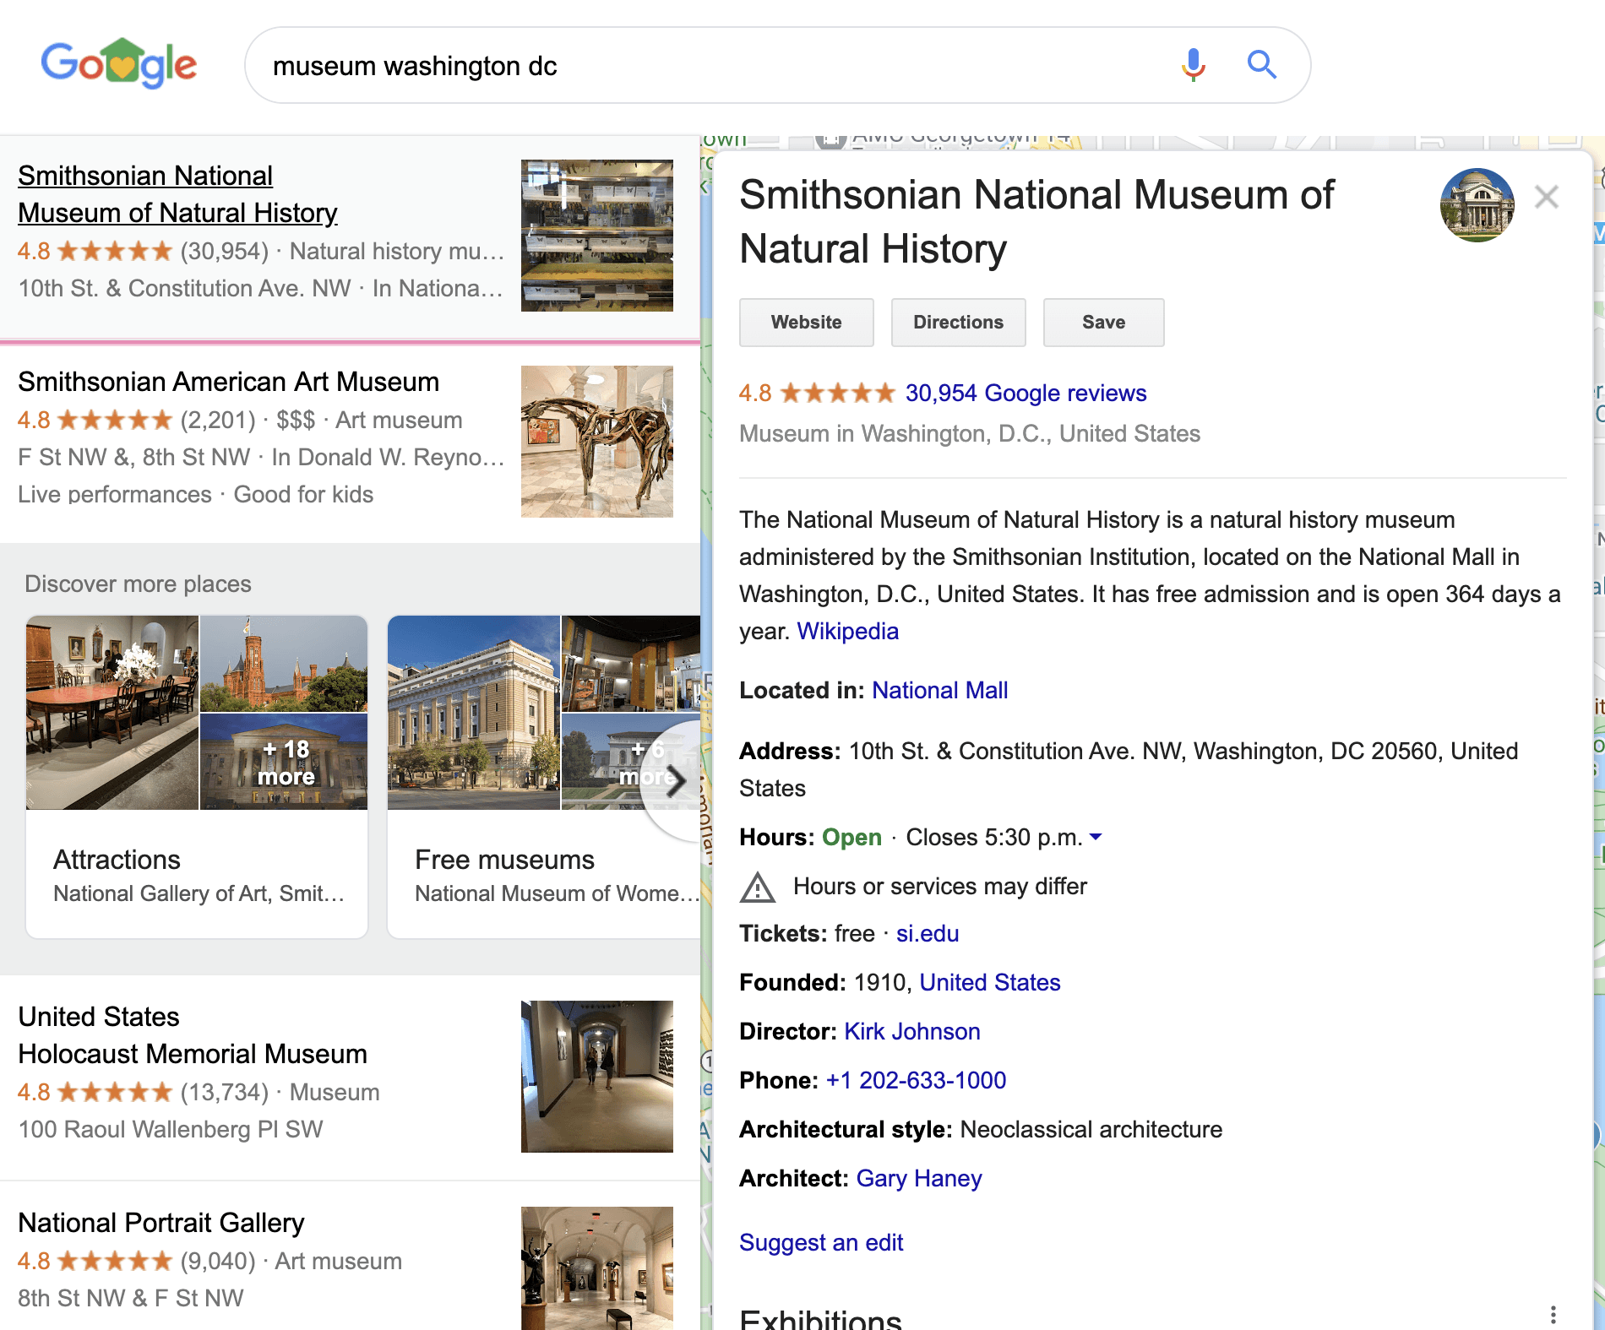The height and width of the screenshot is (1330, 1605).
Task: Click Free museums interior exhibit photo
Action: click(x=631, y=664)
